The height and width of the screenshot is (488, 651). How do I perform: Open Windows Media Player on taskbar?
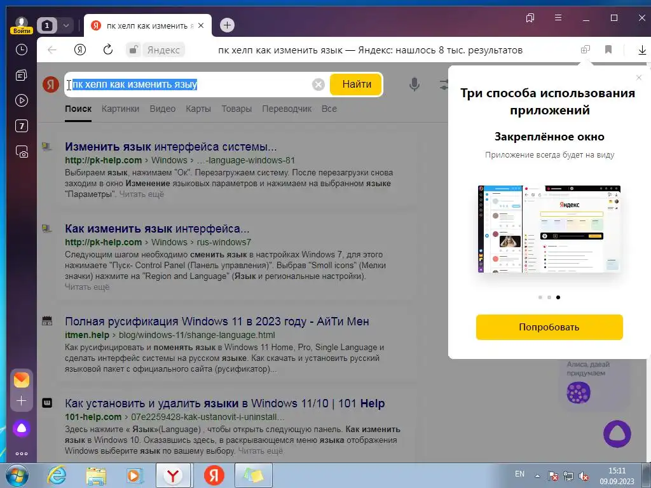pos(135,475)
